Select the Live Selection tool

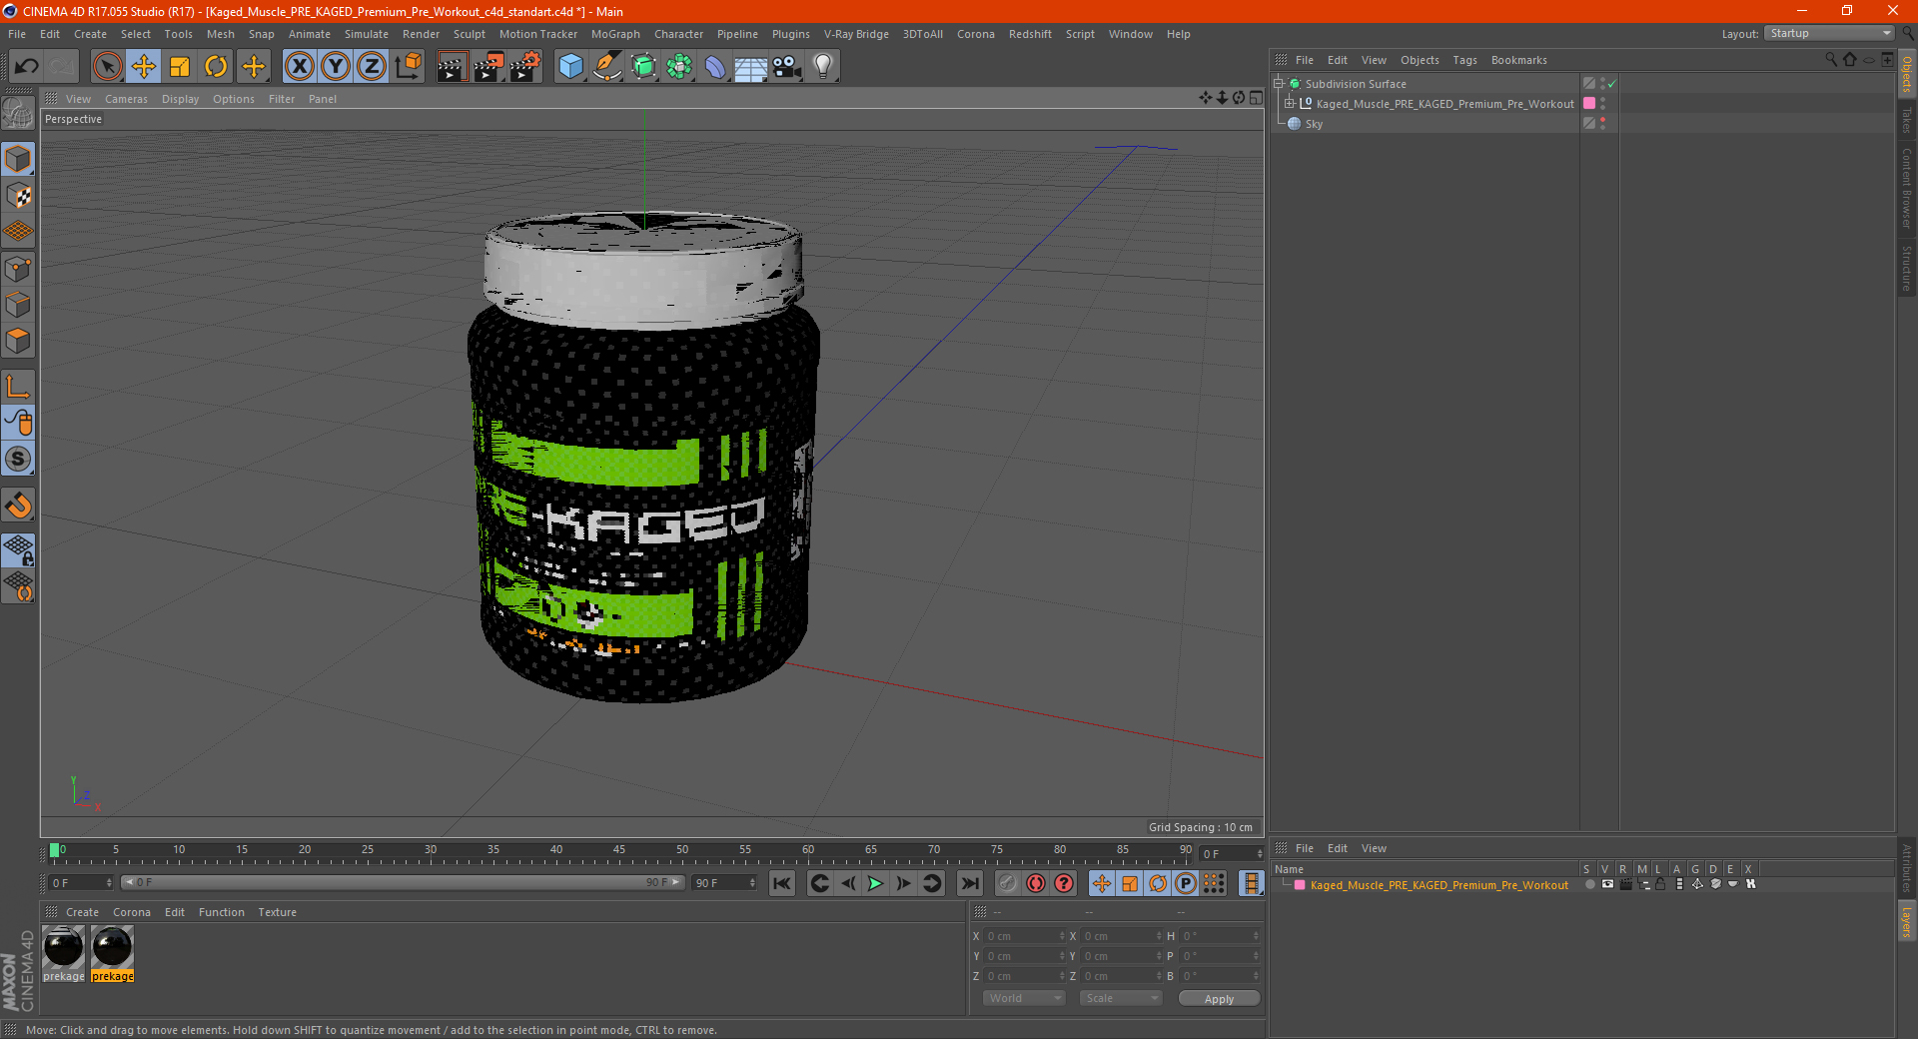[x=107, y=67]
